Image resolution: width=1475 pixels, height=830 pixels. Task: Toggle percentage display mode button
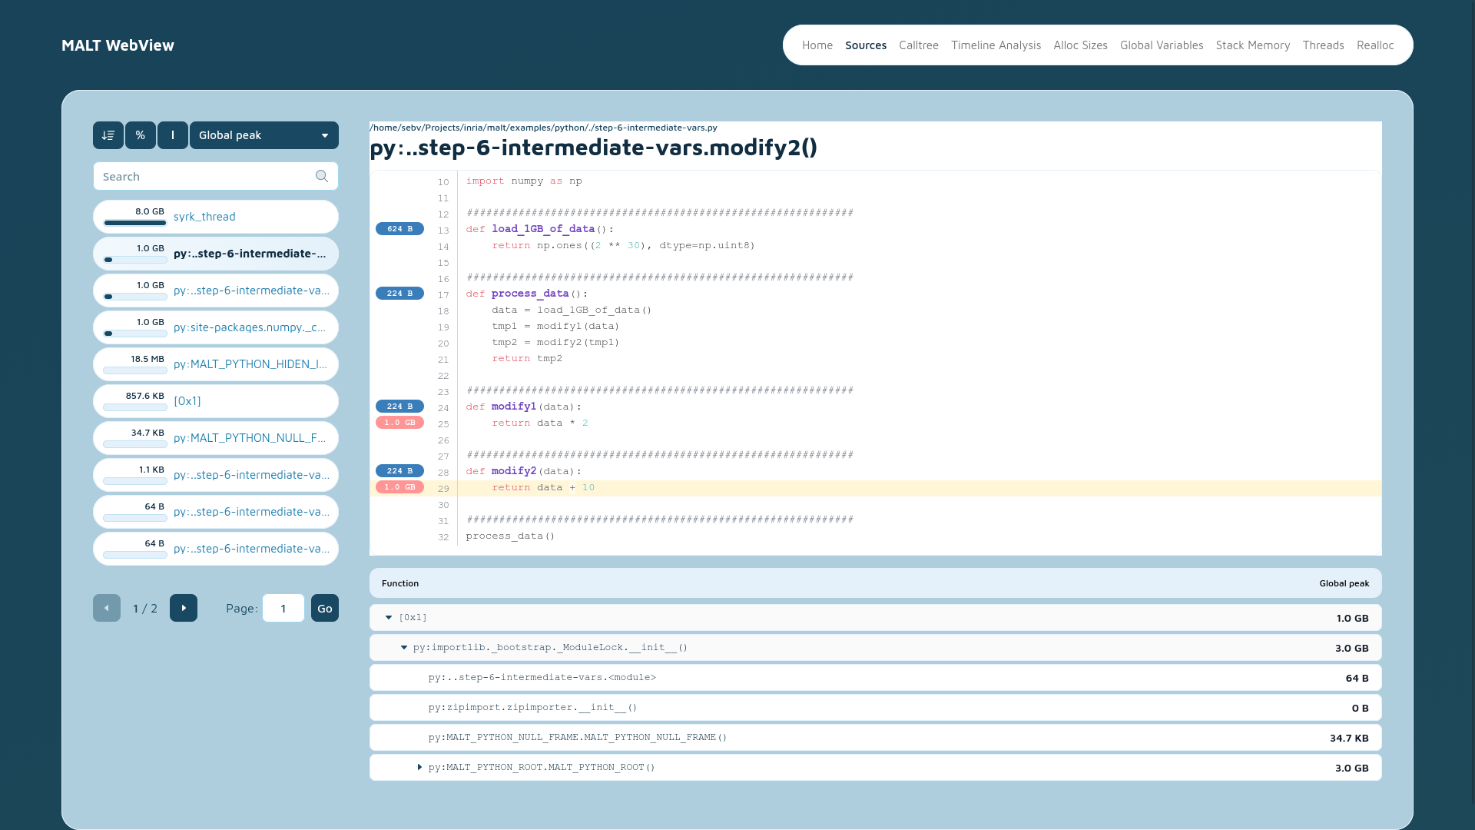tap(141, 135)
